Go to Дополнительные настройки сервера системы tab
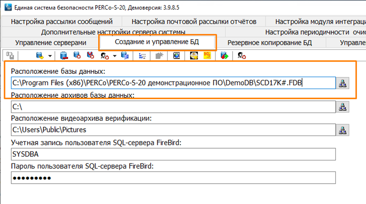 tap(113, 32)
